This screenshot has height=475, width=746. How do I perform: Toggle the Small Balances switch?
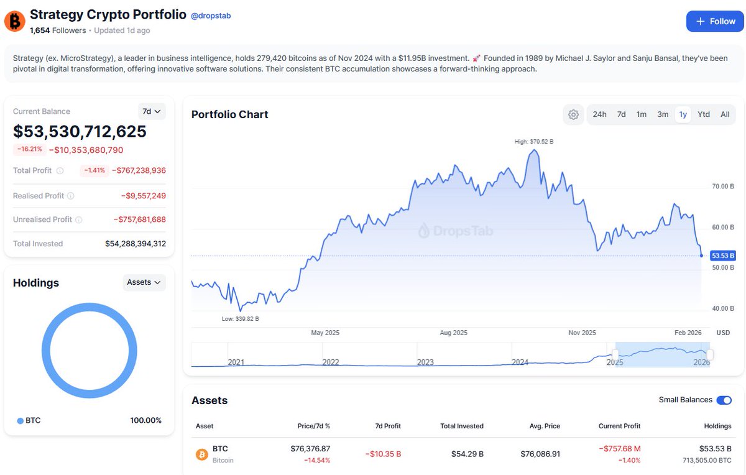pos(724,400)
